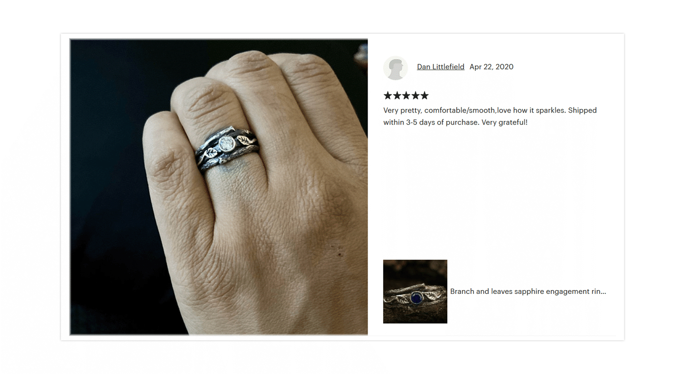This screenshot has width=685, height=374.
Task: Open Dan Littlefield's profile link
Action: [441, 67]
